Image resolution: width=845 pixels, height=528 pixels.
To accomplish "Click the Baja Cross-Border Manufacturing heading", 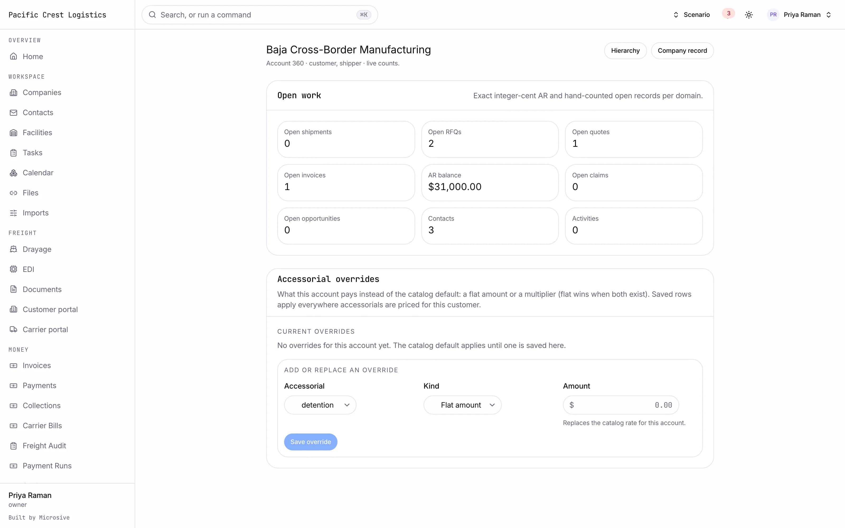I will 349,50.
